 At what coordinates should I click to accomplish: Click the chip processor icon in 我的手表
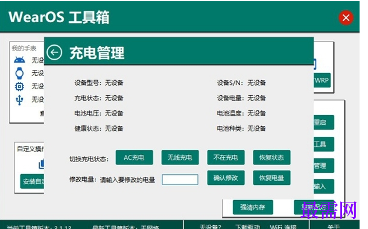tap(19, 87)
